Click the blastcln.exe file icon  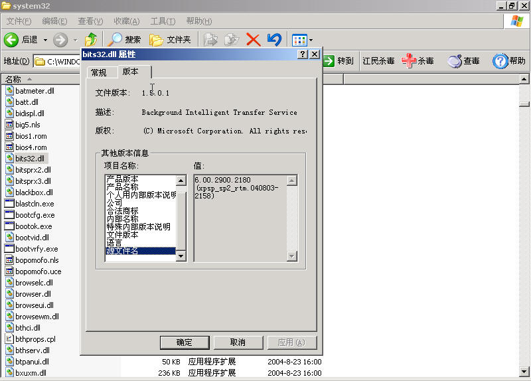tap(9, 204)
